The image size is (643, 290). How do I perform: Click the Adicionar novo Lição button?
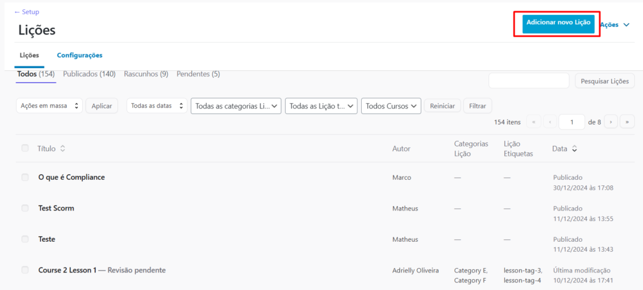558,23
